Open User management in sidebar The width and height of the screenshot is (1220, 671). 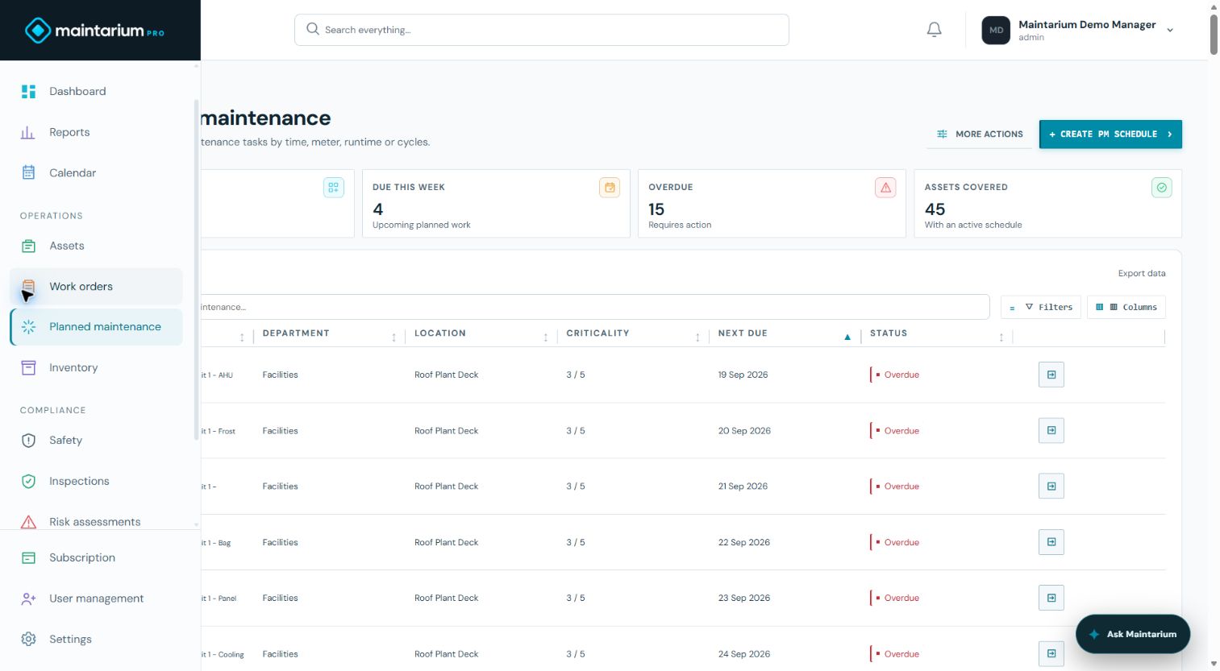click(x=97, y=599)
